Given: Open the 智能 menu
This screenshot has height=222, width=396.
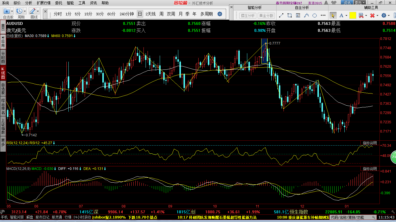Looking at the screenshot, I should pyautogui.click(x=70, y=3).
